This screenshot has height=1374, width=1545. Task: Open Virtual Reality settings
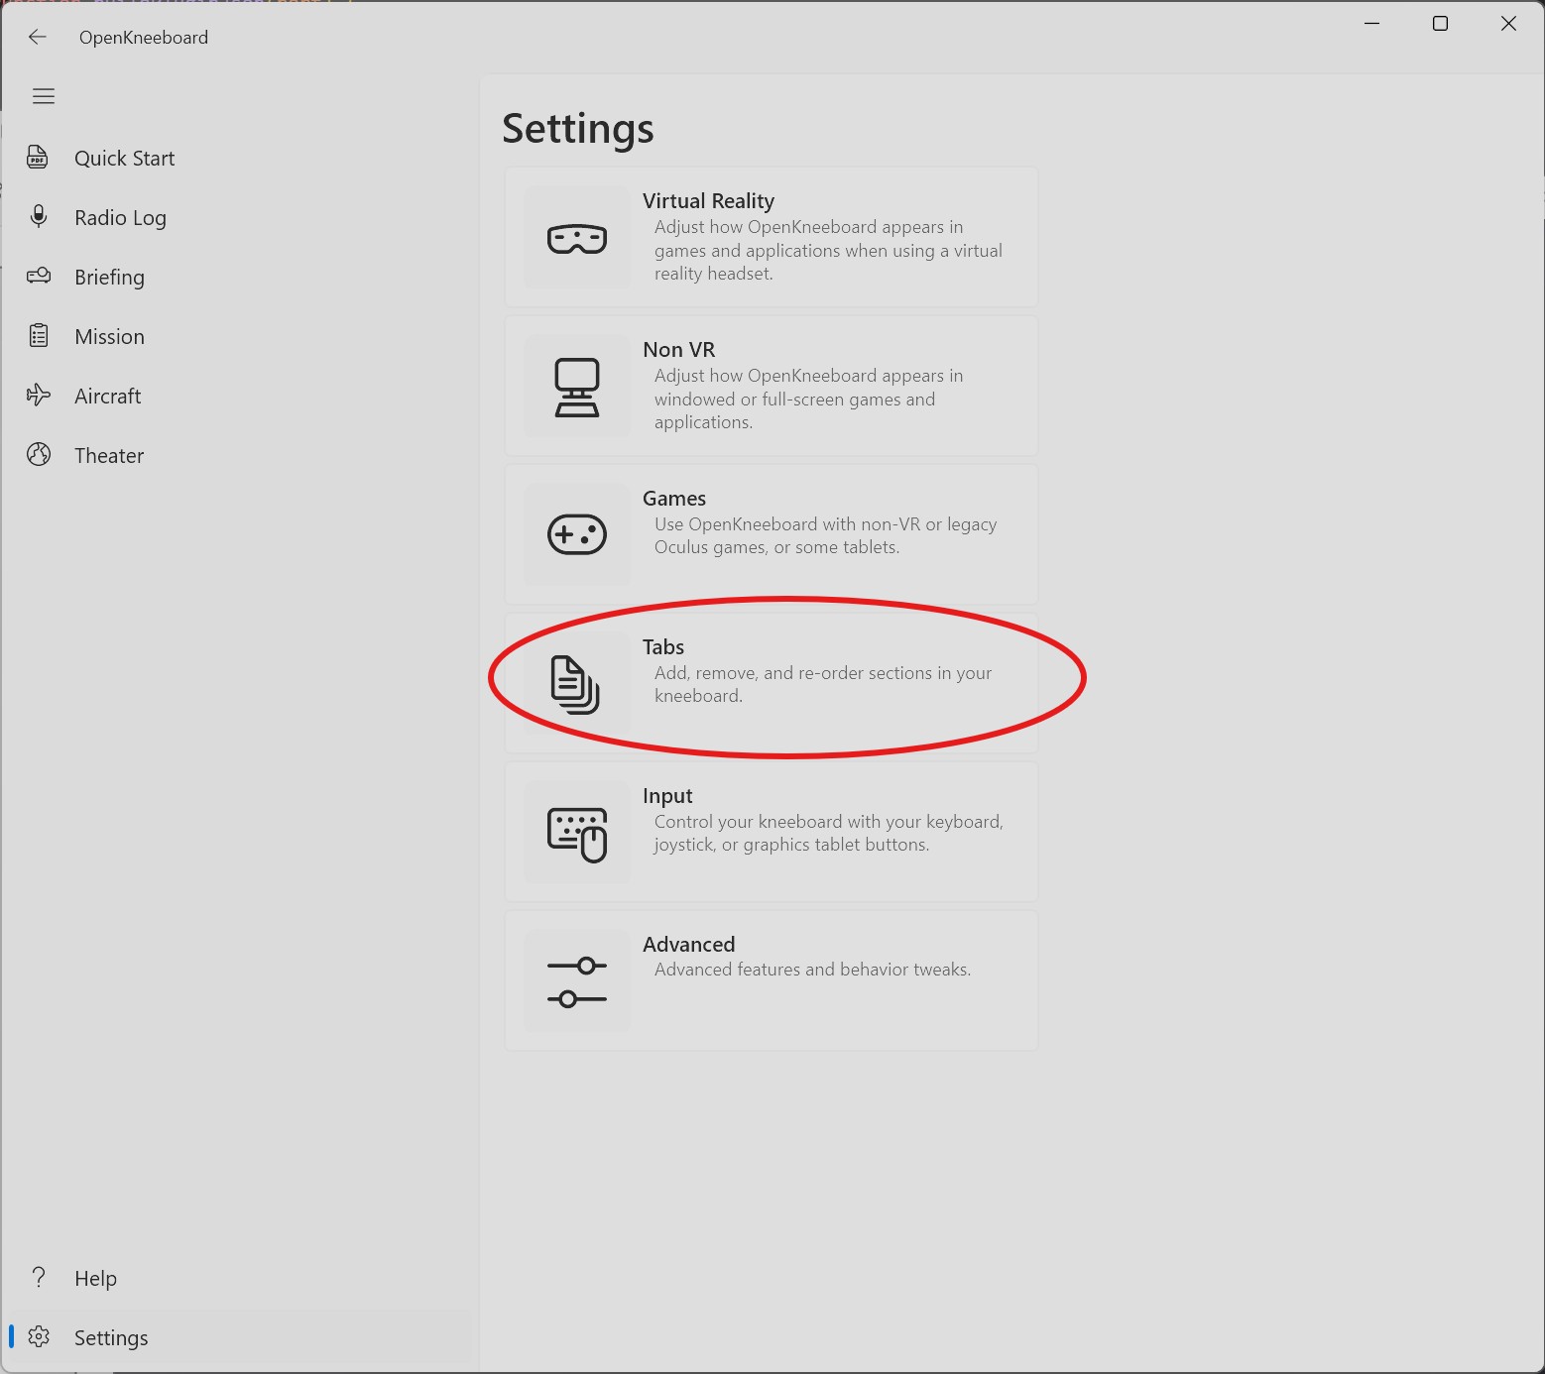[772, 237]
